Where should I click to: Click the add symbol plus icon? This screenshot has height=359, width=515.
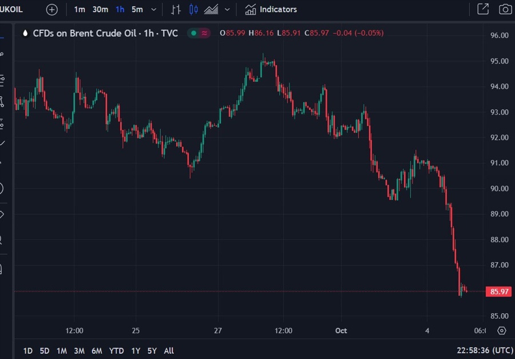[x=52, y=9]
